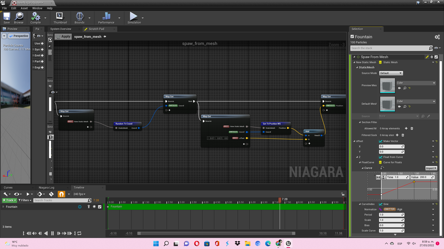This screenshot has width=444, height=249.
Task: Select the red curve key in the Curve editor
Action: pos(414,181)
